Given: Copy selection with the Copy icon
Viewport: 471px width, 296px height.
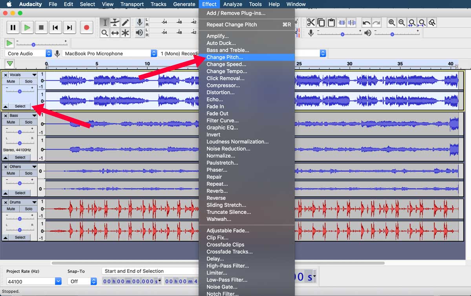Looking at the screenshot, I should click(321, 23).
